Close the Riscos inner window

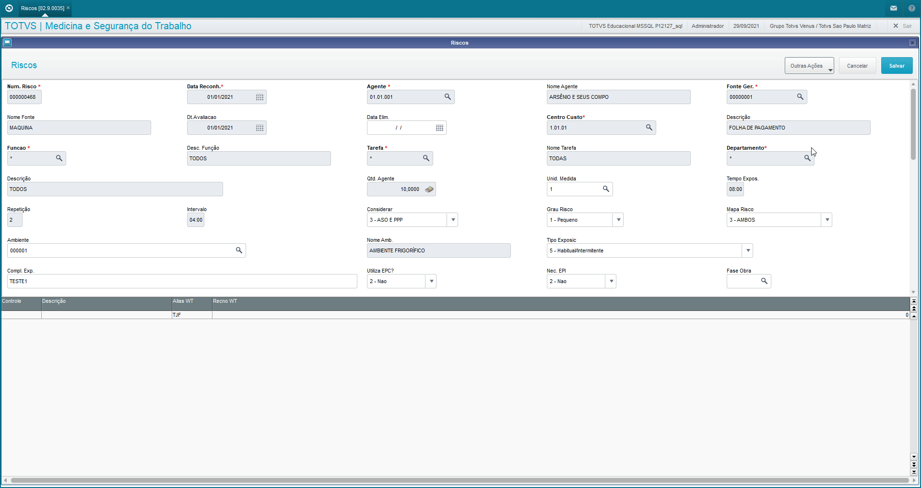tap(912, 43)
